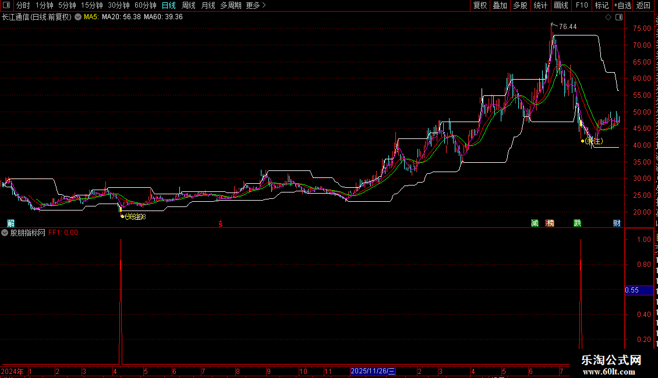The height and width of the screenshot is (378, 658).
Task: Click the 1.00 indicator axis label
Action: [643, 239]
